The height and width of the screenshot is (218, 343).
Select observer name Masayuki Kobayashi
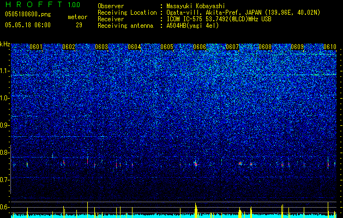196,6
